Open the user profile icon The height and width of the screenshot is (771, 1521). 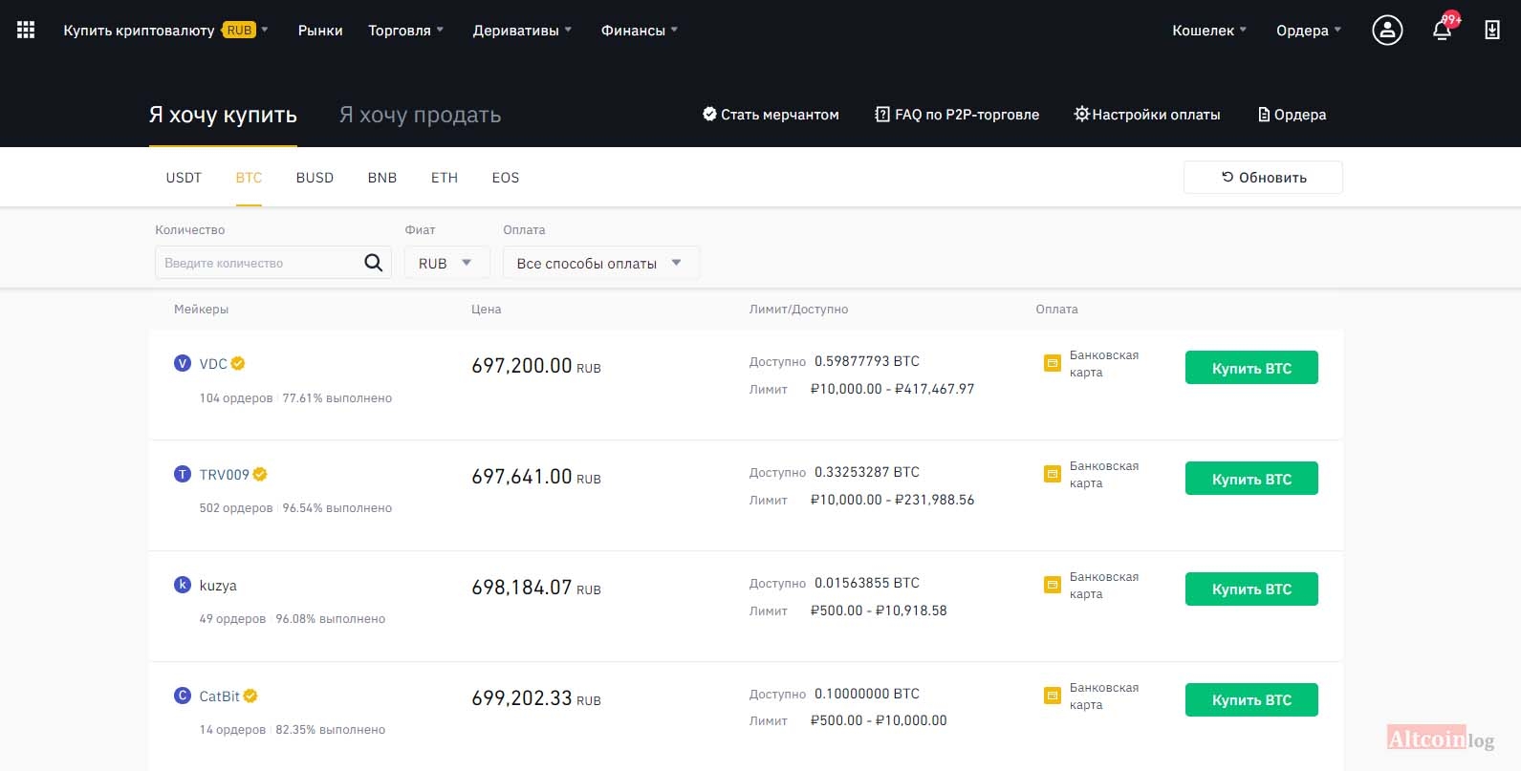[1387, 30]
